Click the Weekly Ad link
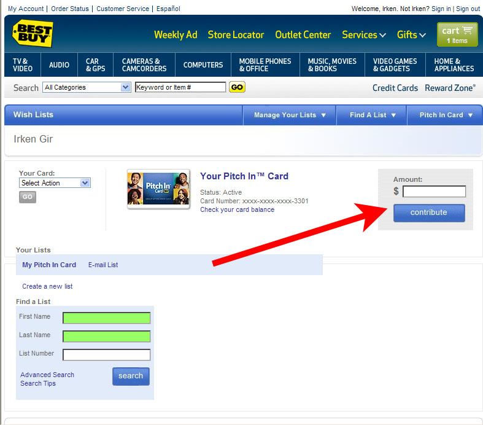 (x=176, y=35)
